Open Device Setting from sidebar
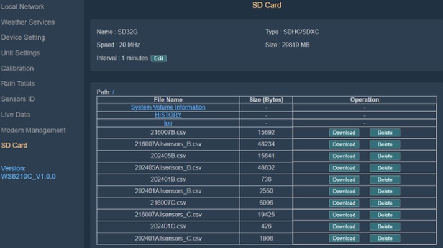This screenshot has height=248, width=443. tap(23, 37)
